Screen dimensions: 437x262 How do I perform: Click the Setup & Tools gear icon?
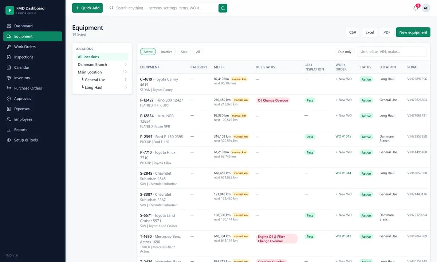click(9, 140)
